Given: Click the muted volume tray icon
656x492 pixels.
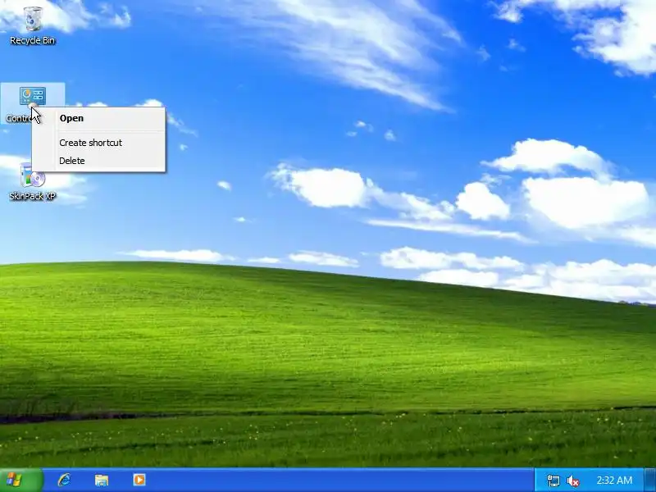Looking at the screenshot, I should (x=572, y=481).
